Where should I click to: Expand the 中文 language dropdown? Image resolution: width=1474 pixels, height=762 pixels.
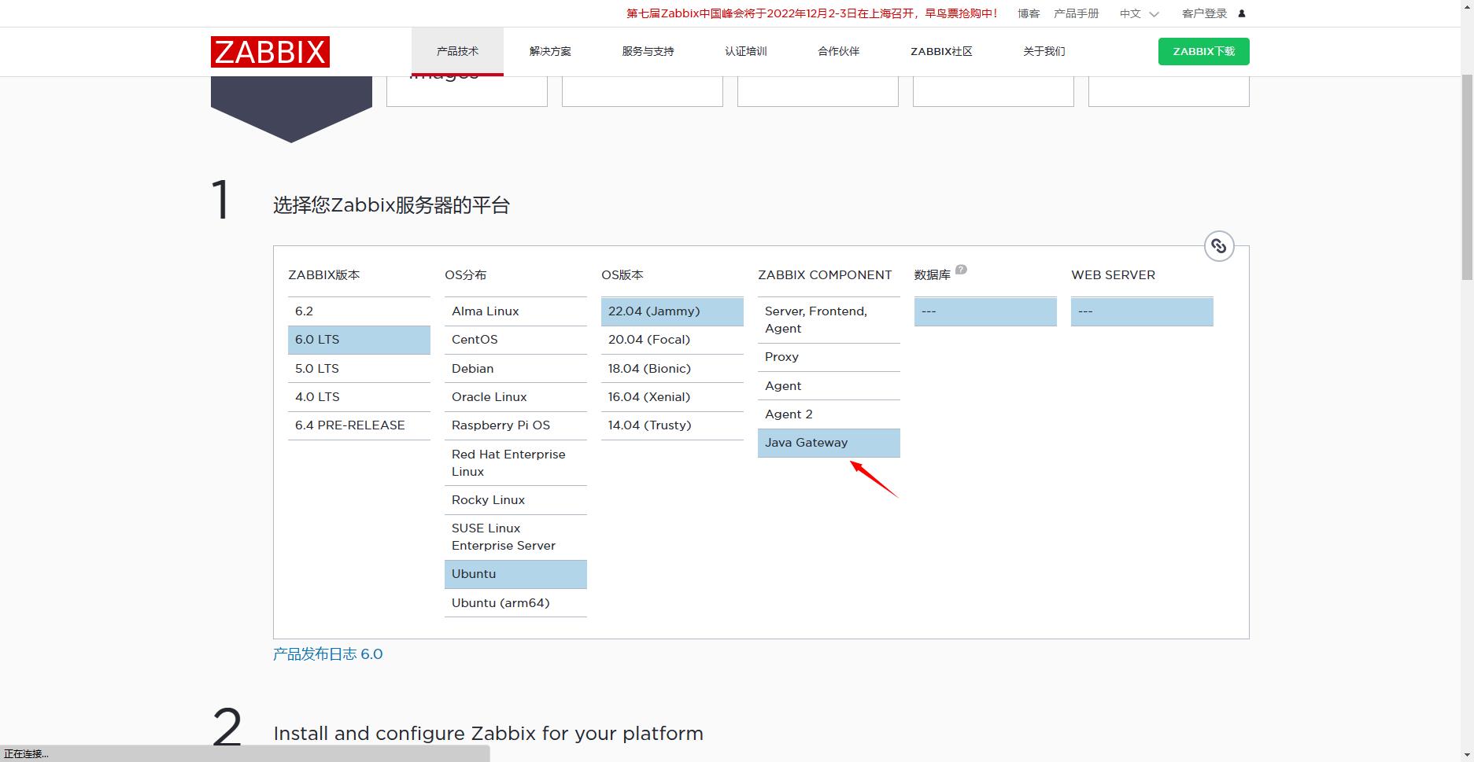(1139, 13)
